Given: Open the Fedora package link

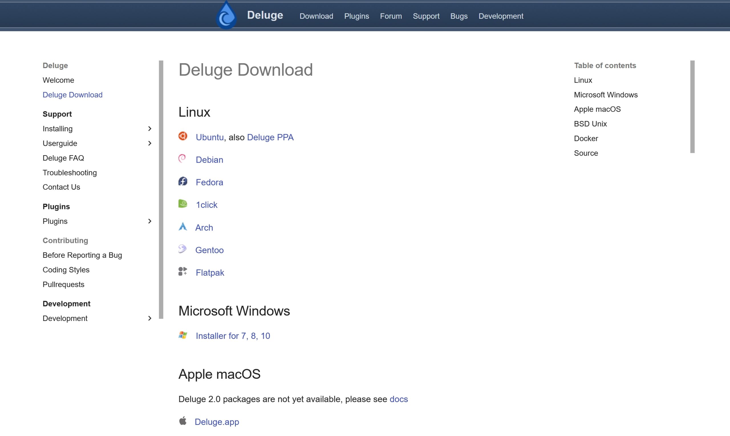Looking at the screenshot, I should [x=209, y=183].
